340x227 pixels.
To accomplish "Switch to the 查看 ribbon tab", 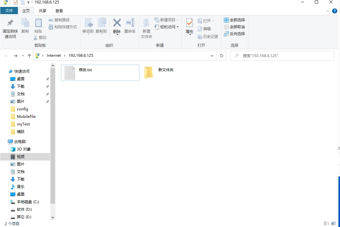I will pyautogui.click(x=59, y=11).
